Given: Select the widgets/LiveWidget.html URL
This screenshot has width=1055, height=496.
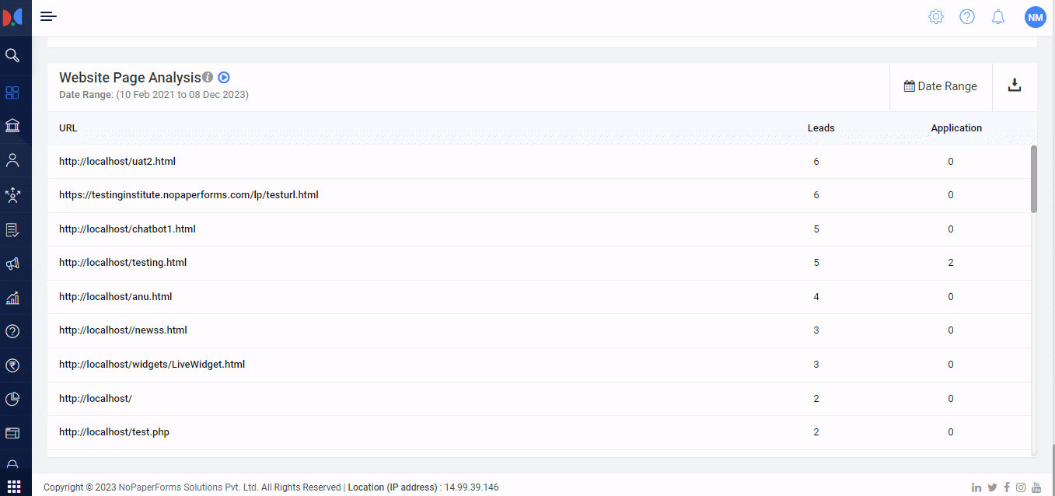Looking at the screenshot, I should [152, 365].
